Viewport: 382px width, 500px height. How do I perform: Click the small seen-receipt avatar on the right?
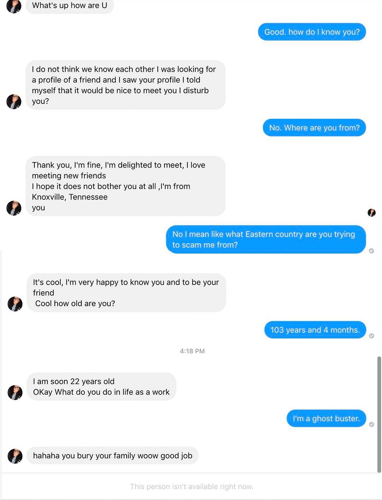[371, 212]
